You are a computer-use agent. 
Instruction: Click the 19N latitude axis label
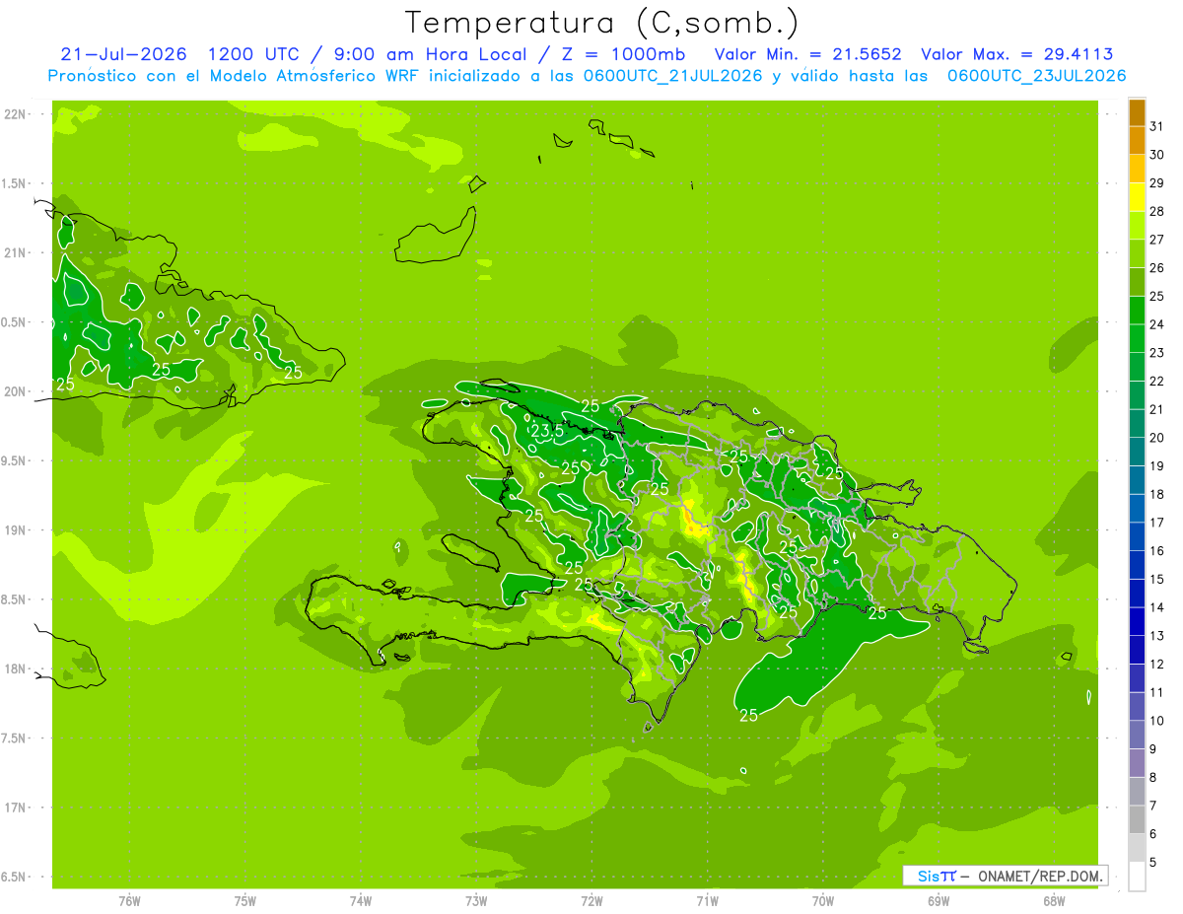coord(14,530)
